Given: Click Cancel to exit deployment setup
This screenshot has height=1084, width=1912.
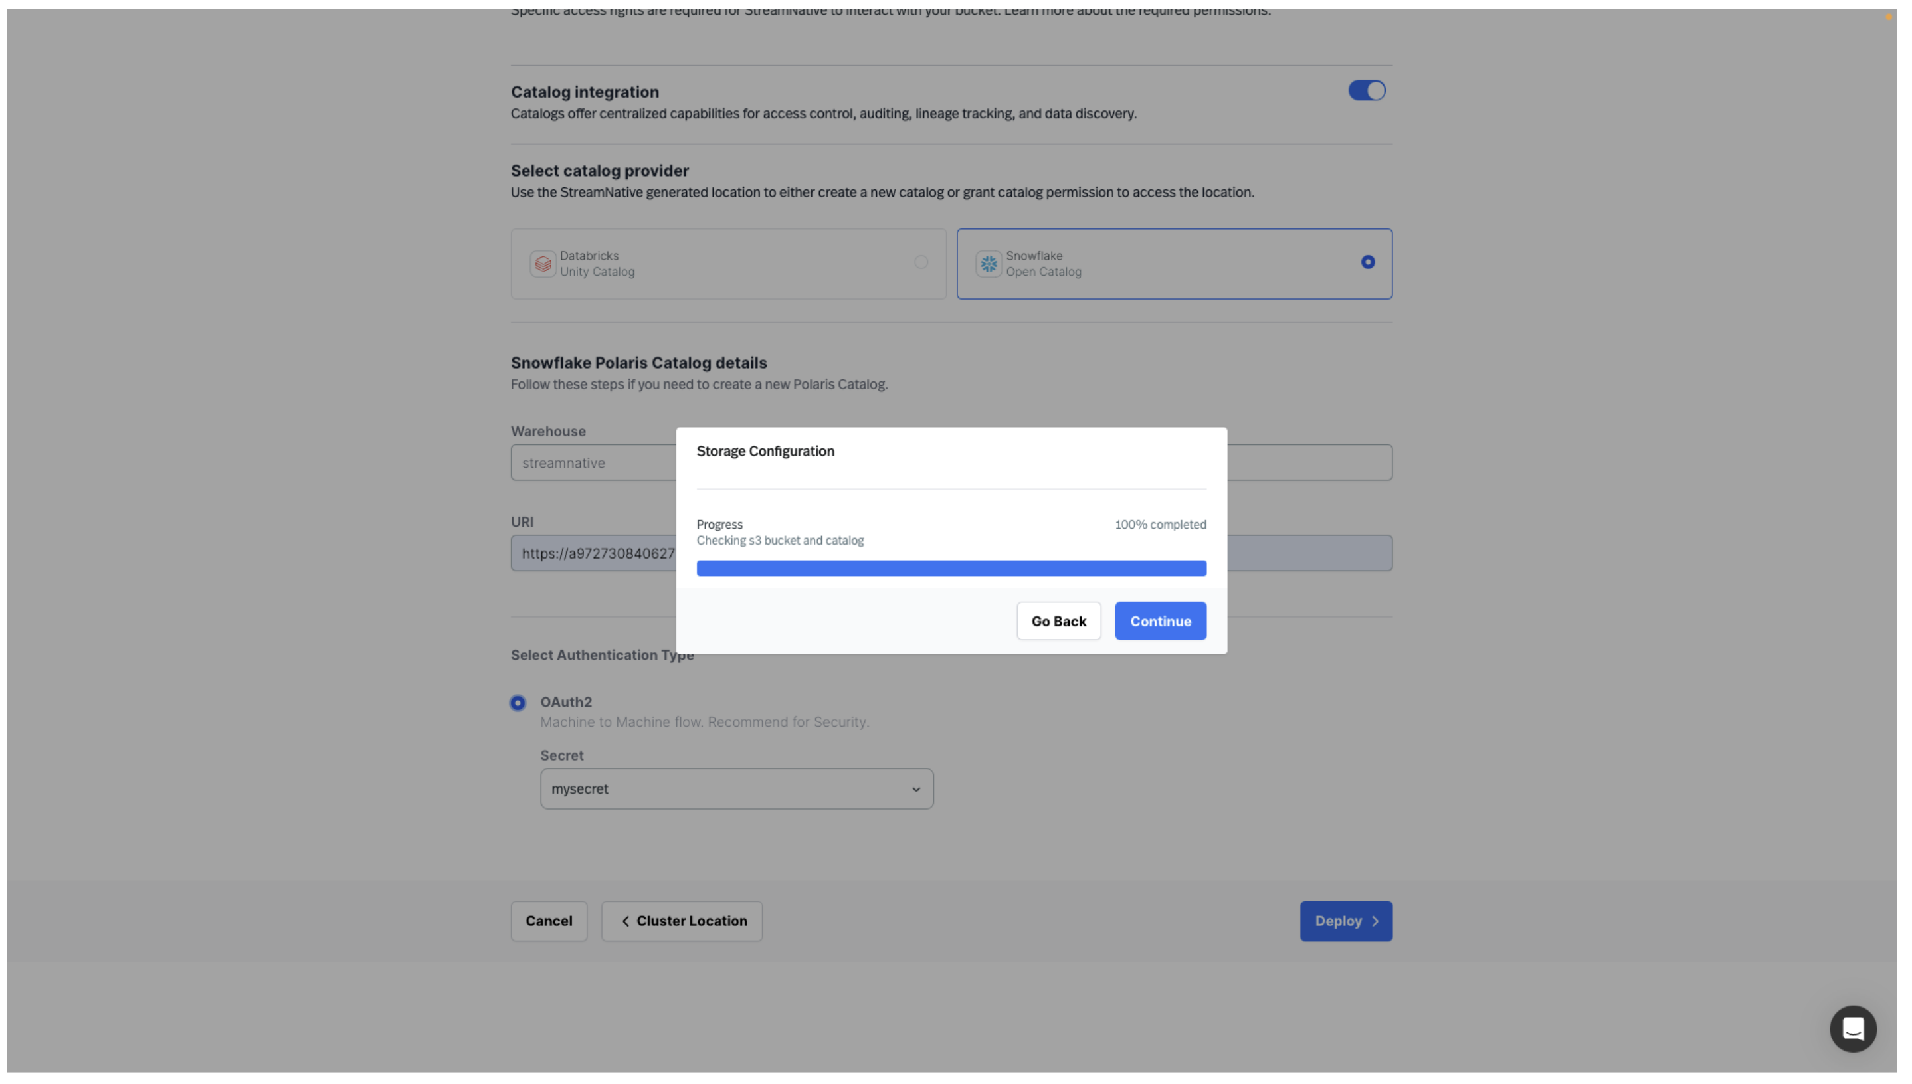Looking at the screenshot, I should 547,921.
